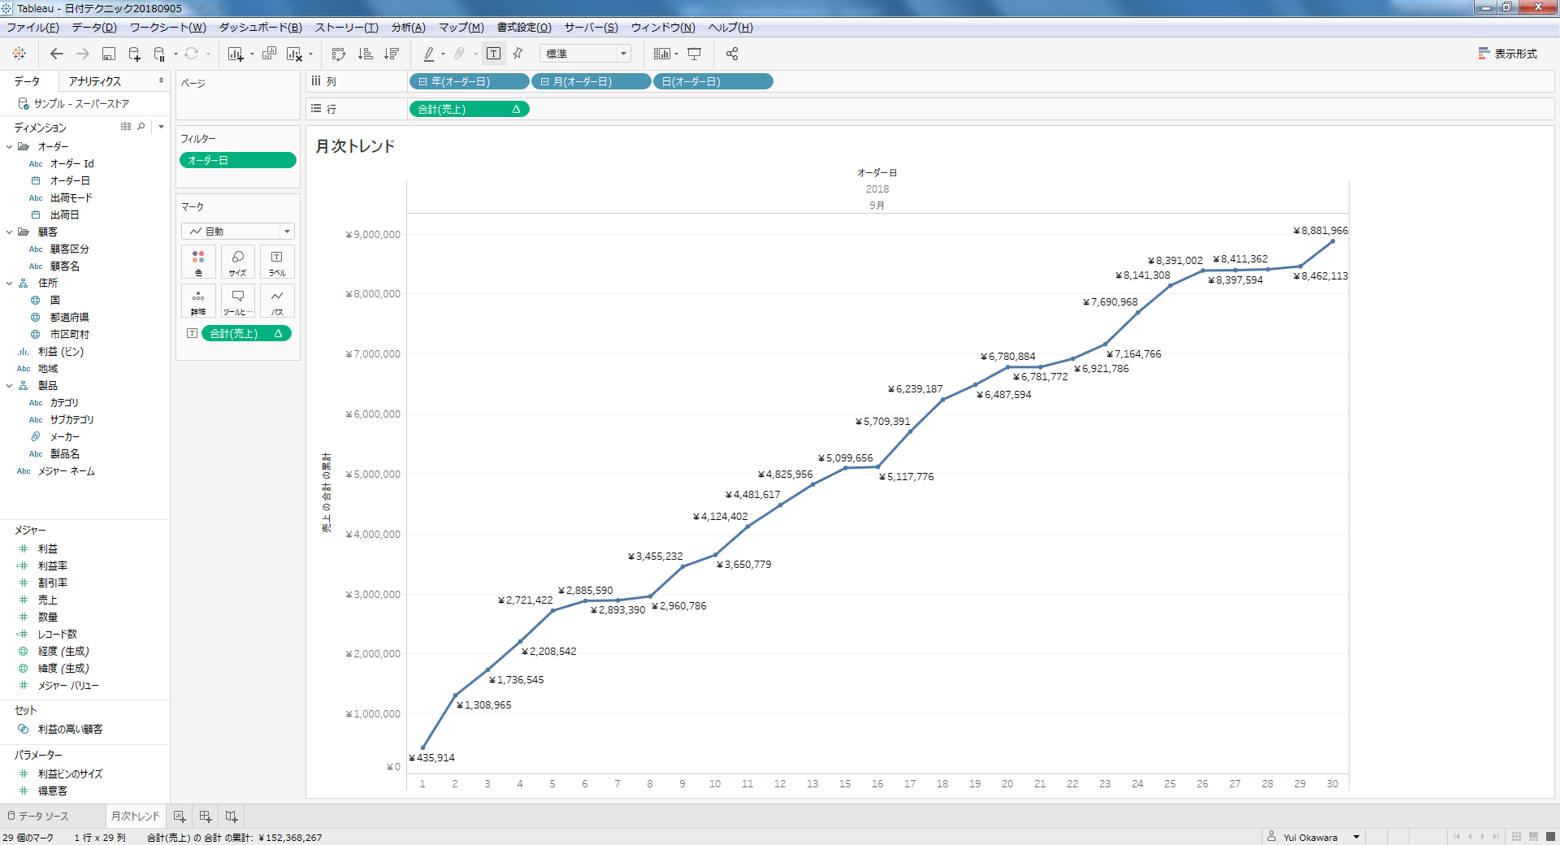Viewport: 1560px width, 845px height.
Task: Add a new data source from toolbar
Action: click(x=135, y=54)
